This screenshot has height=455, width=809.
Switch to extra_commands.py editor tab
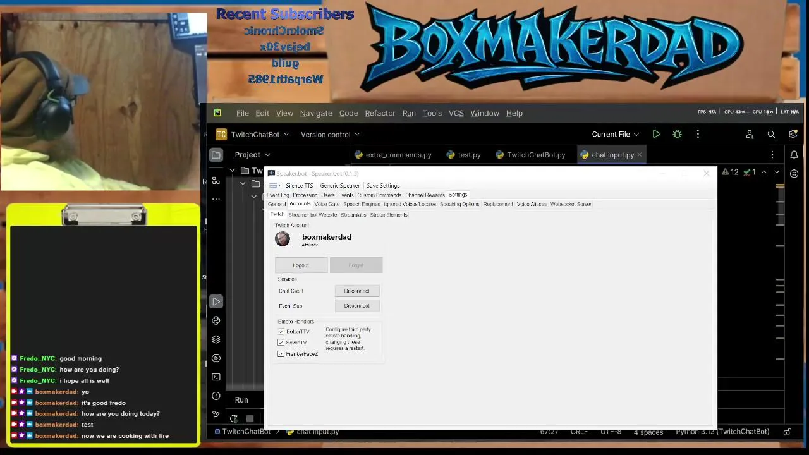[393, 155]
